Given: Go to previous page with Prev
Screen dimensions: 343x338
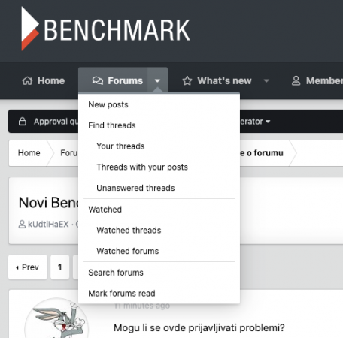Looking at the screenshot, I should 28,267.
